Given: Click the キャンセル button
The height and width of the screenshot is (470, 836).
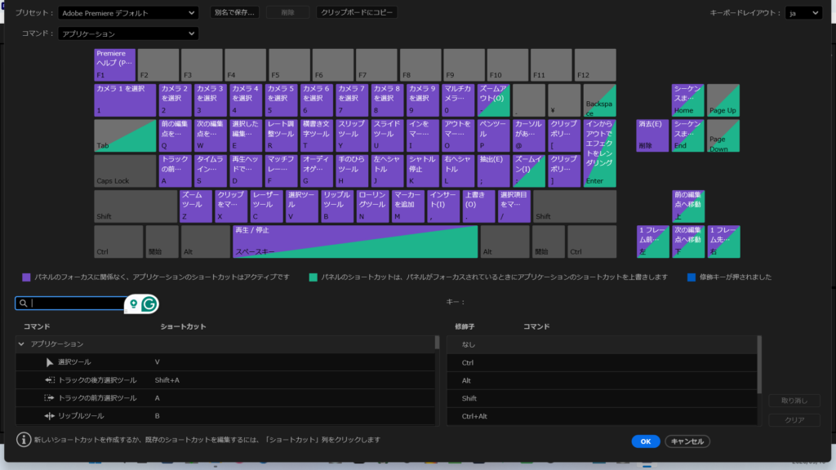Looking at the screenshot, I should coord(687,441).
